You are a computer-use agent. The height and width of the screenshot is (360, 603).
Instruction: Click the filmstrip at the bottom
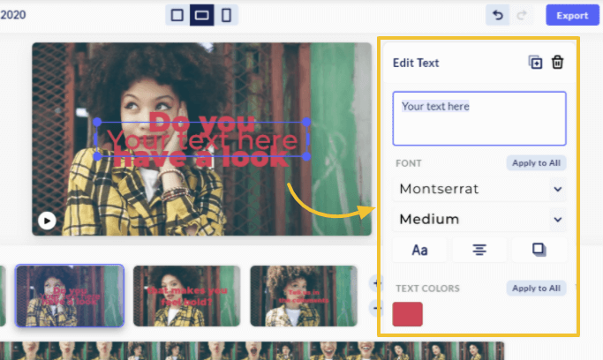pyautogui.click(x=252, y=351)
